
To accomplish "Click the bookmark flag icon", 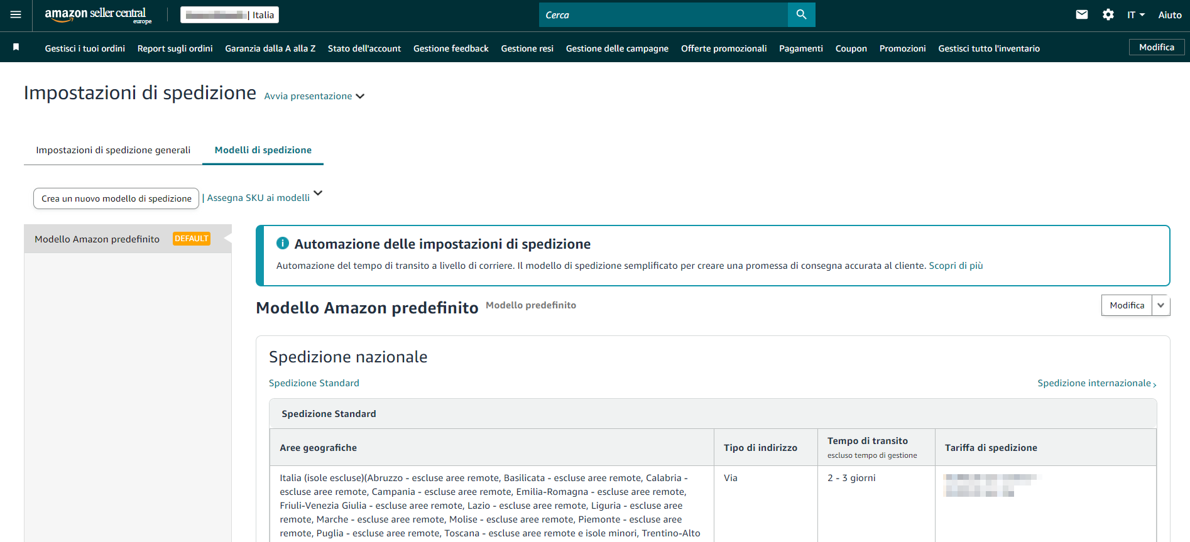I will [16, 48].
